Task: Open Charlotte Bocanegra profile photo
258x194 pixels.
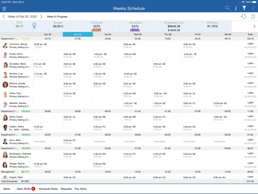Action: tap(5, 155)
